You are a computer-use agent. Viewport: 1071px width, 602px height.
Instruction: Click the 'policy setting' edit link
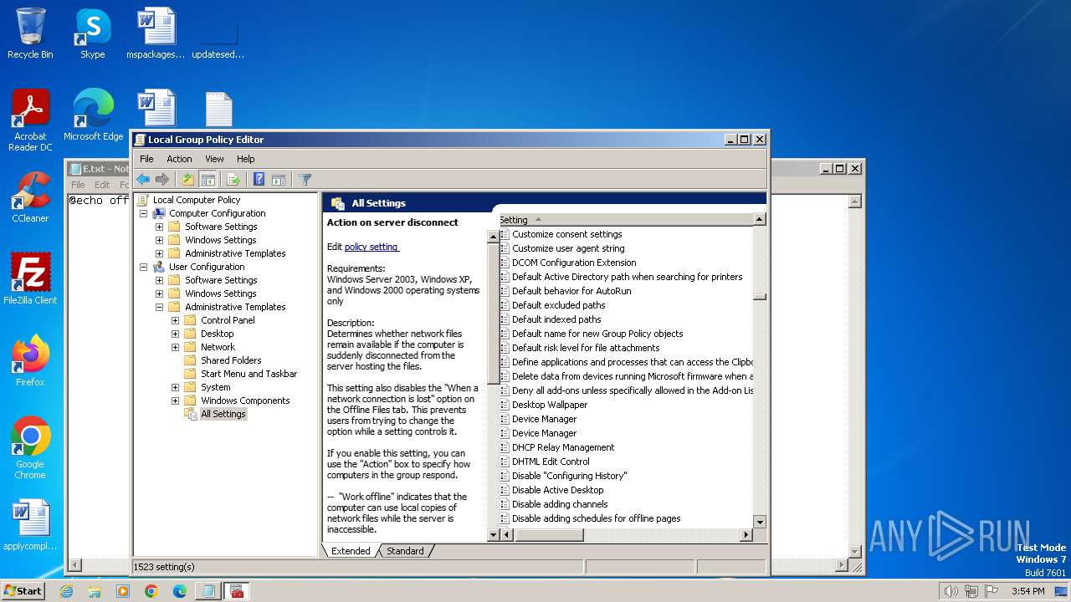pos(372,247)
